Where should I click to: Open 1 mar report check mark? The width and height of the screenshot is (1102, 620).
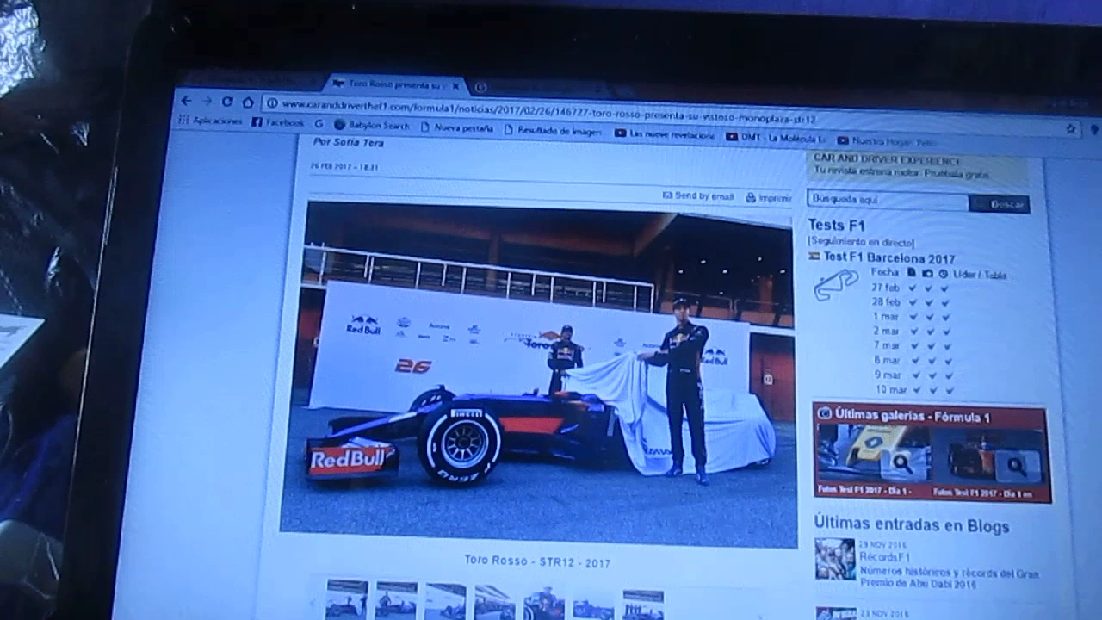point(913,317)
